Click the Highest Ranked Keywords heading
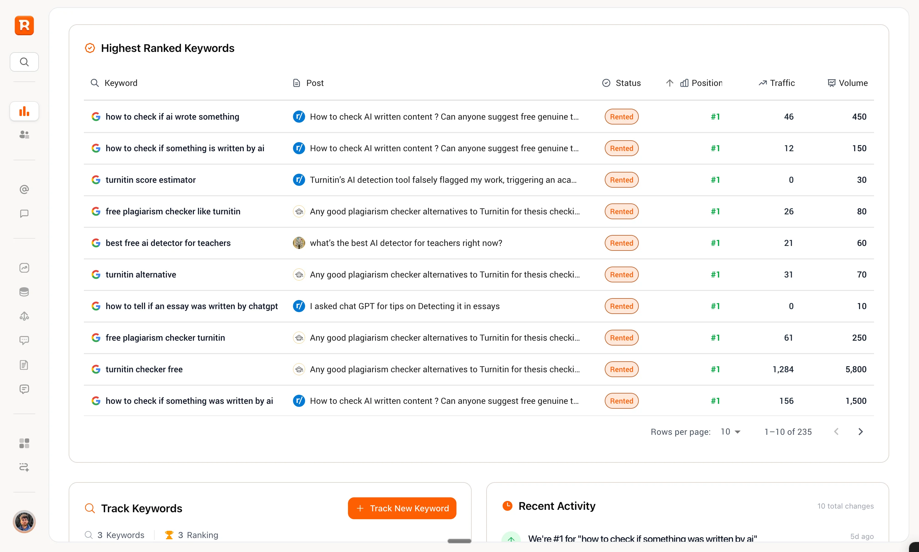 click(x=167, y=48)
